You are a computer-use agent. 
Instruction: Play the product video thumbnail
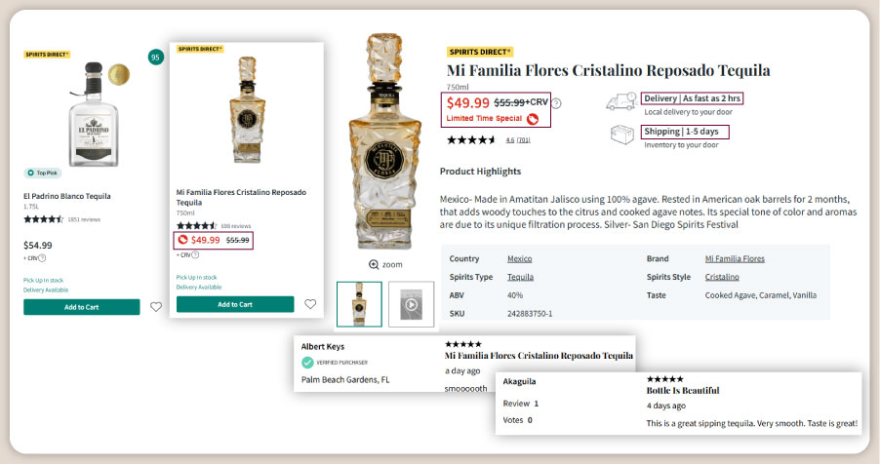click(411, 304)
